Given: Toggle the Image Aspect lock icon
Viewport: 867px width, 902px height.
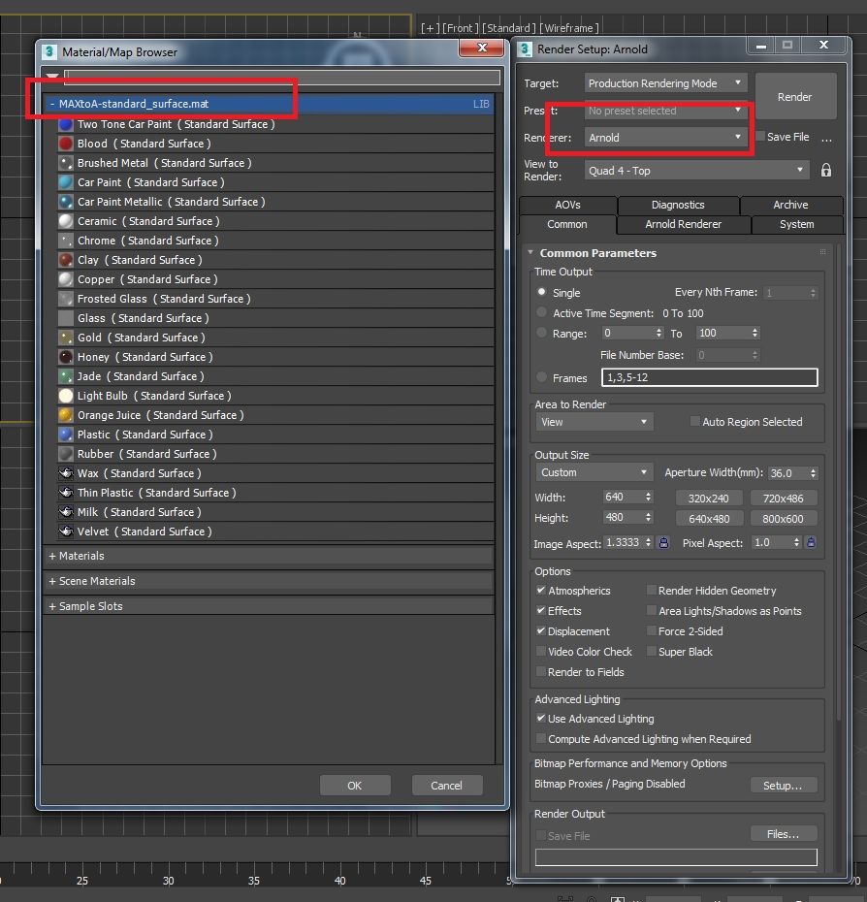Looking at the screenshot, I should (x=663, y=543).
